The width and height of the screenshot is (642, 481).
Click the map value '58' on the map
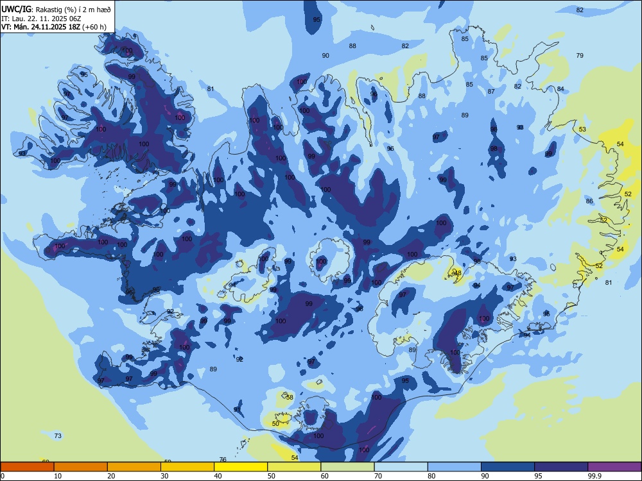click(x=290, y=397)
